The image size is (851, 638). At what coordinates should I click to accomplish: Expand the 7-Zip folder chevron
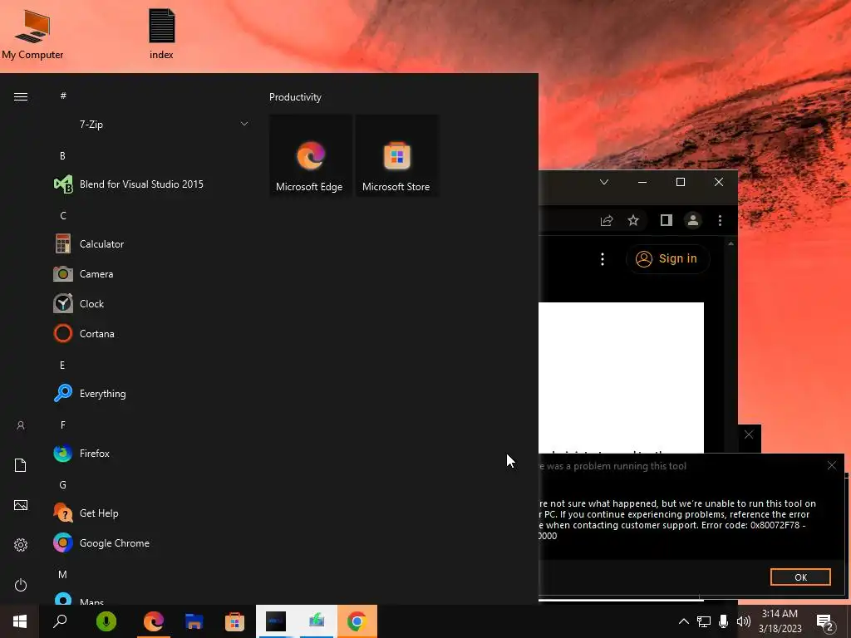244,125
